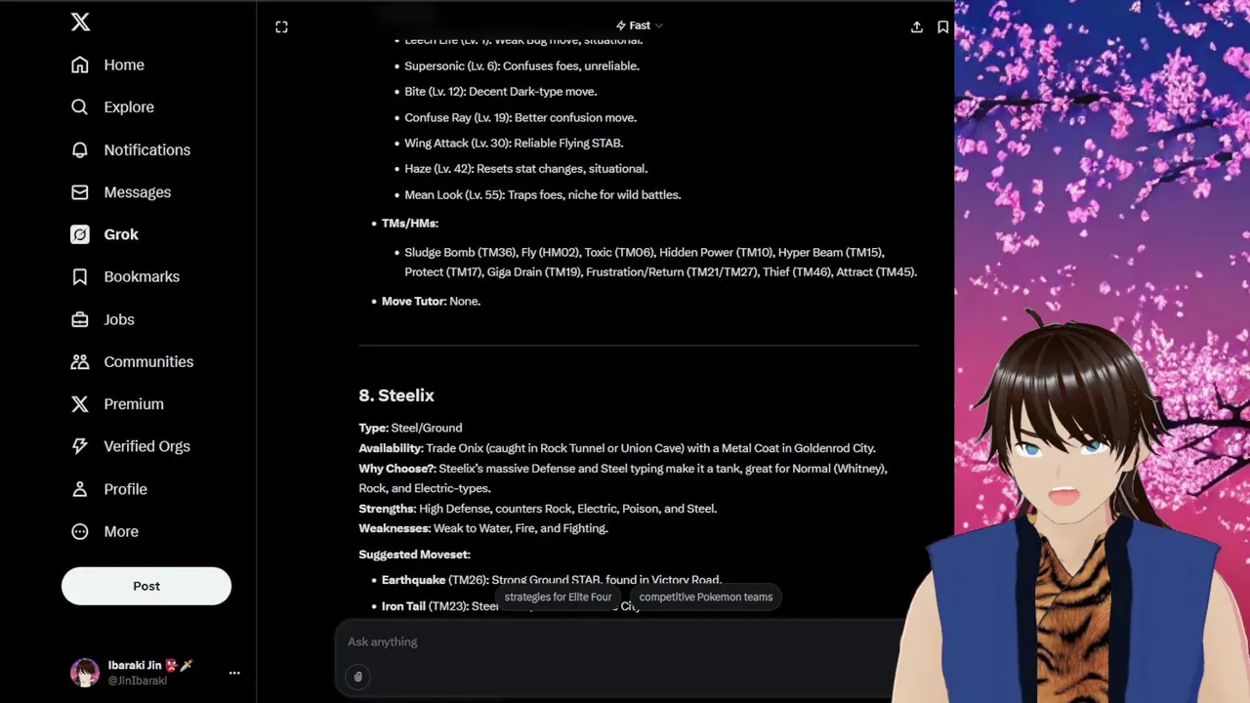This screenshot has height=703, width=1250.
Task: Click the '8. Steelix' heading
Action: coord(396,395)
